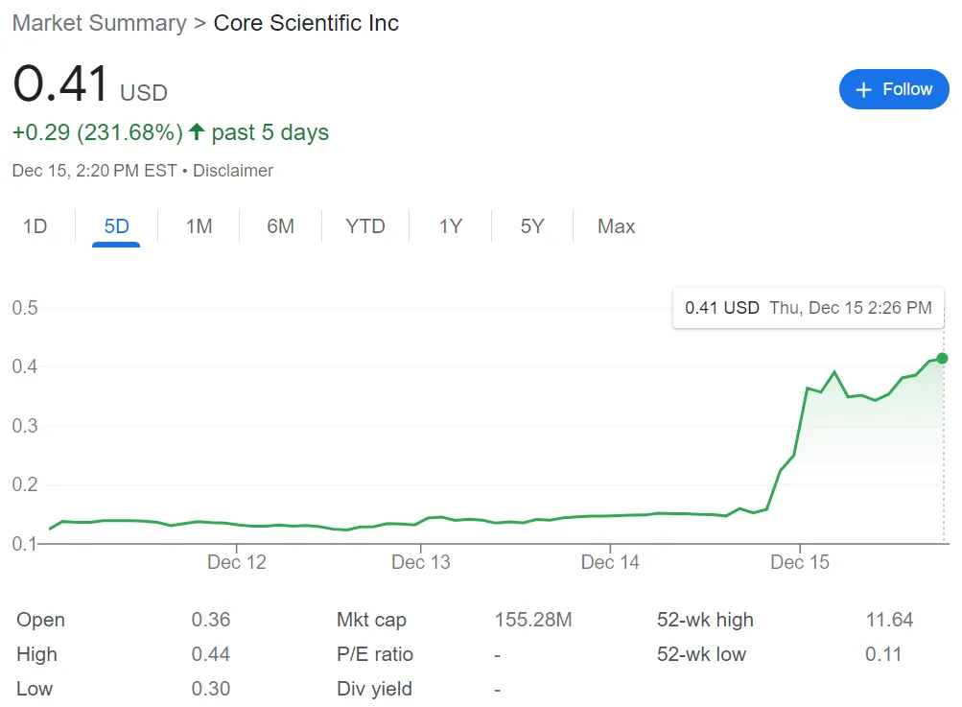Open the Disclaimer link

233,171
